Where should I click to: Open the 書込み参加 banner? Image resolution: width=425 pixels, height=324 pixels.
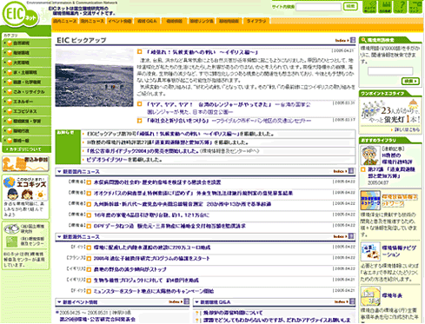coord(25,163)
